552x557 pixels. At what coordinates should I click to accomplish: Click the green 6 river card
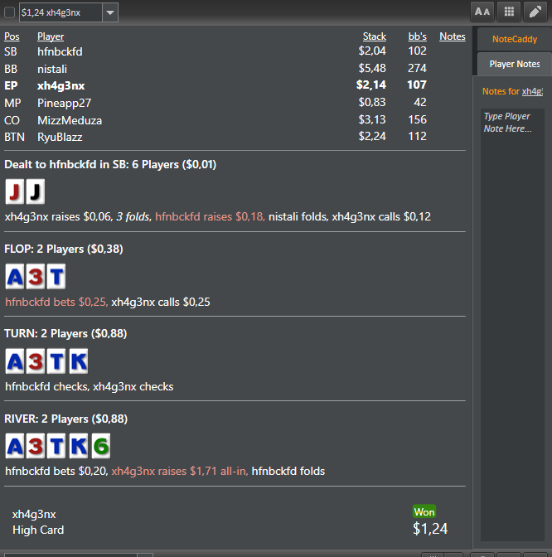(x=101, y=446)
